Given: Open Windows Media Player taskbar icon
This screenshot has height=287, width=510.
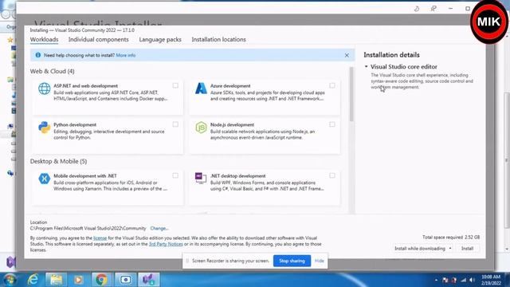Looking at the screenshot, I should tap(78, 279).
